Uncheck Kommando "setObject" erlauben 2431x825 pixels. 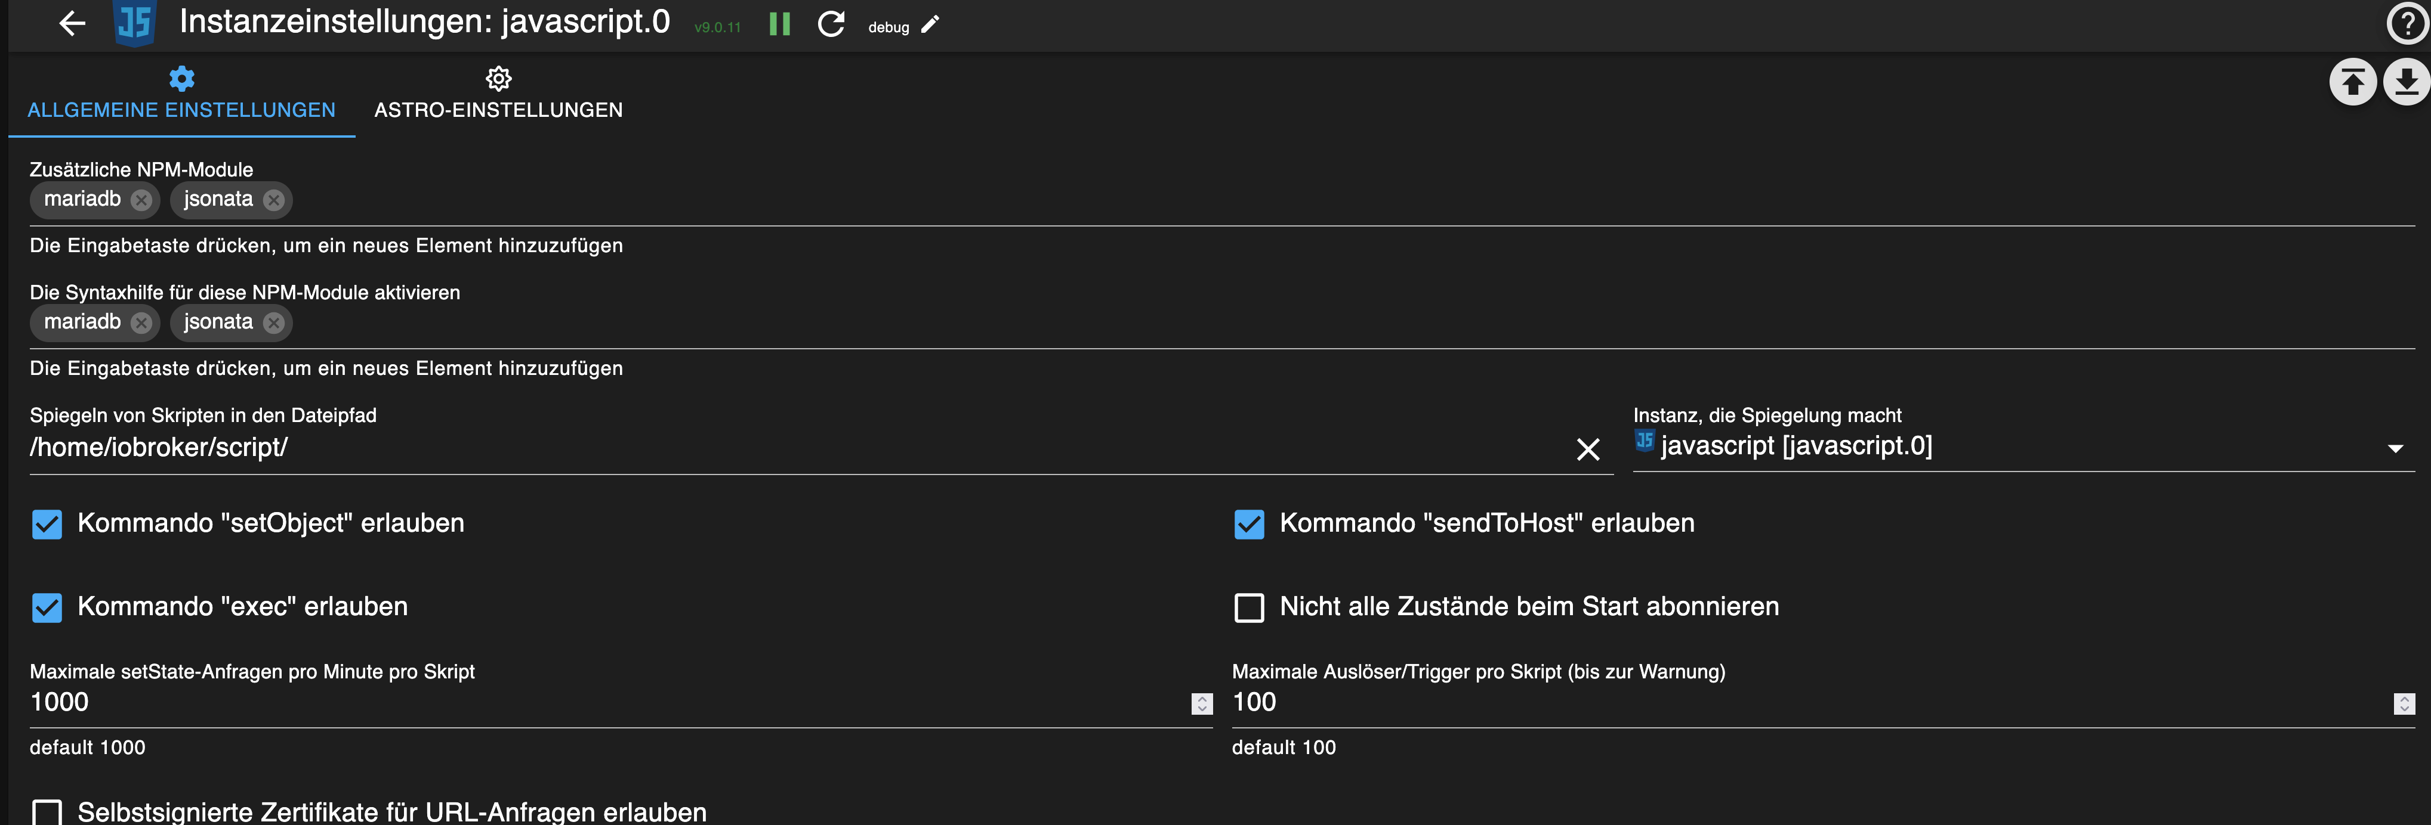click(47, 524)
